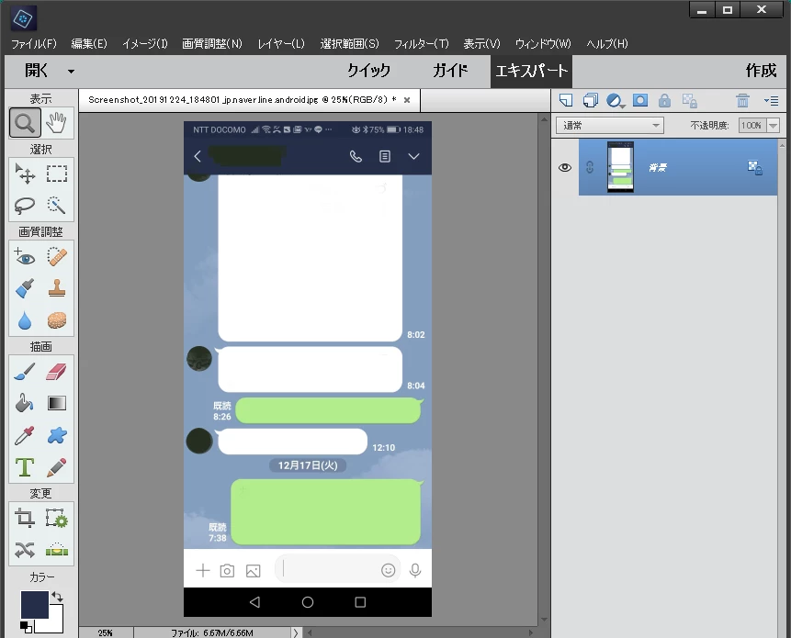Reset colors to default black and white
Screen dimensions: 791x638
tap(27, 627)
